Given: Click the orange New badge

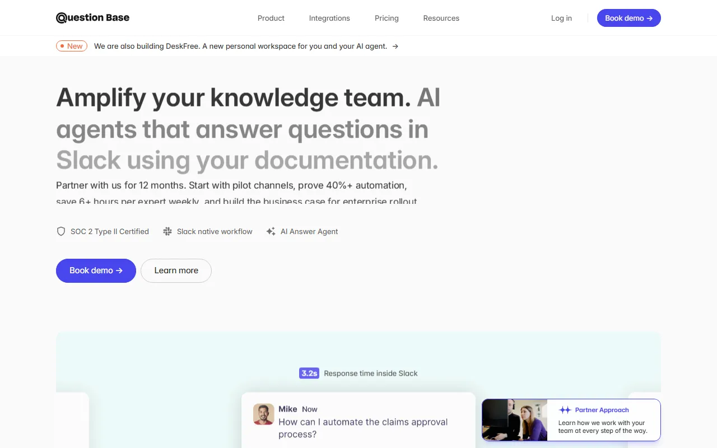Looking at the screenshot, I should coord(72,46).
